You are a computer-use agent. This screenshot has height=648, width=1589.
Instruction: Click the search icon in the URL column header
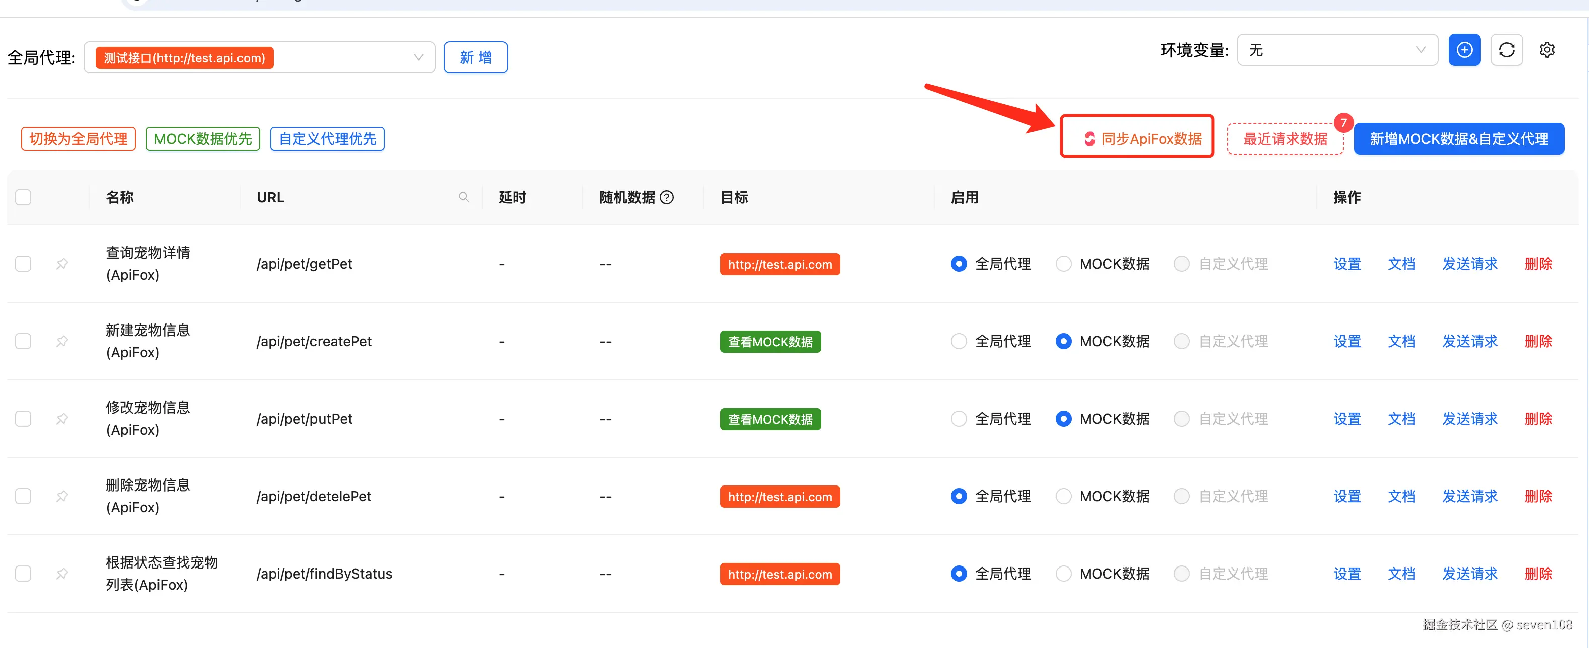464,197
